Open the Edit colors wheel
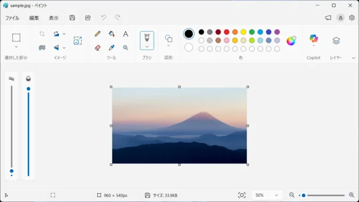The image size is (359, 202). tap(291, 41)
